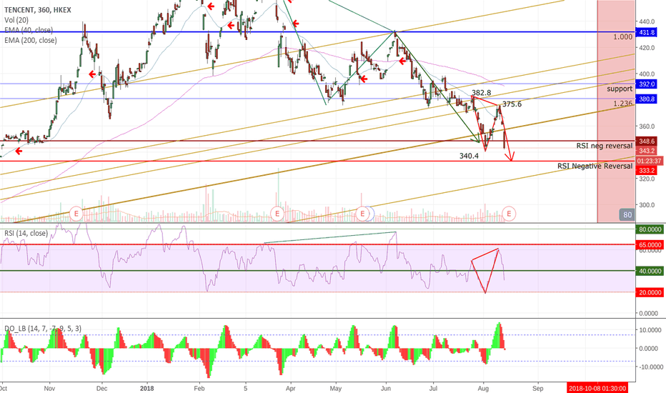Screen dimensions: 666x393
Task: Click the 10.0000 tick on the DO_LB axis
Action: click(x=649, y=329)
